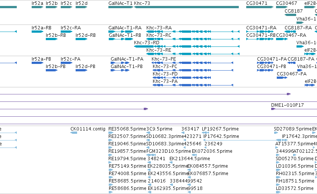Image resolution: width=317 pixels, height=194 pixels.
Task: Click the EK072036.5prime label
Action: point(212,151)
